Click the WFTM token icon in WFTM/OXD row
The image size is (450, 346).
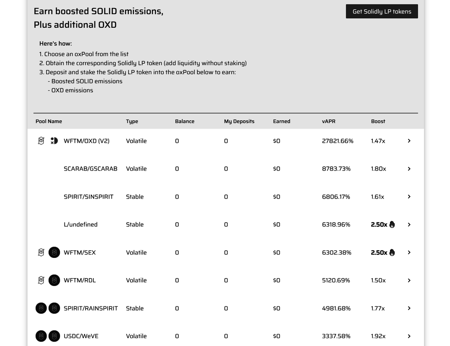coord(41,141)
